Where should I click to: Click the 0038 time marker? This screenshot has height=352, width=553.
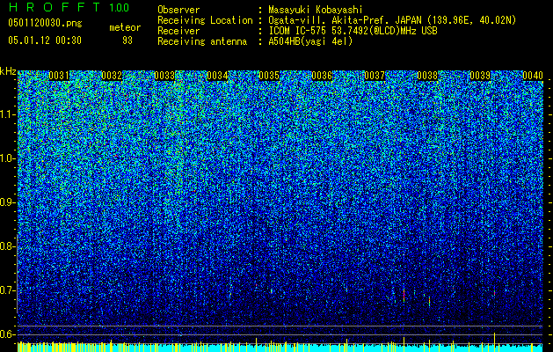pos(427,76)
